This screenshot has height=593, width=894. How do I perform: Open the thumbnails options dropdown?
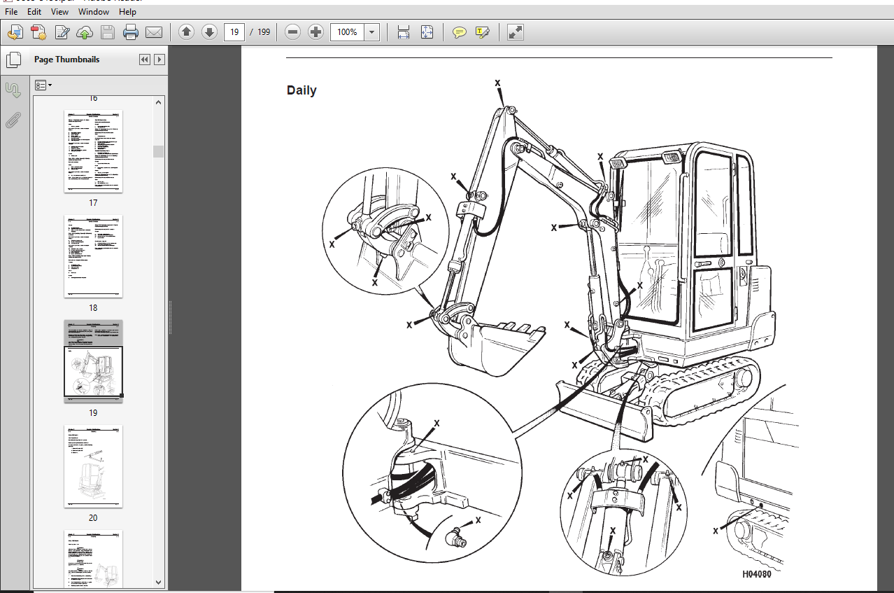coord(43,85)
